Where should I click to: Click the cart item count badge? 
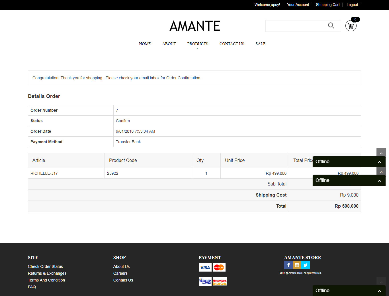[355, 19]
